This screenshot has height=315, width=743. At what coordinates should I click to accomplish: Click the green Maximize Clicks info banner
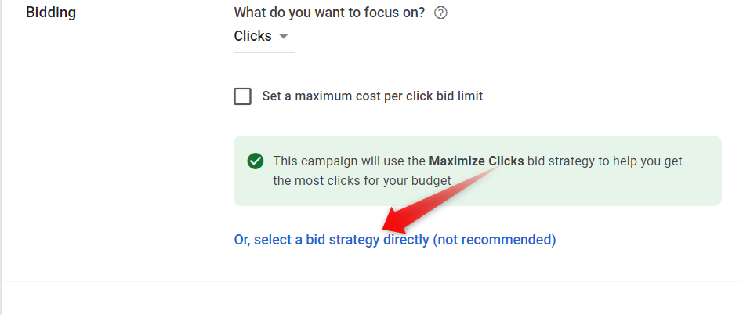(x=477, y=171)
